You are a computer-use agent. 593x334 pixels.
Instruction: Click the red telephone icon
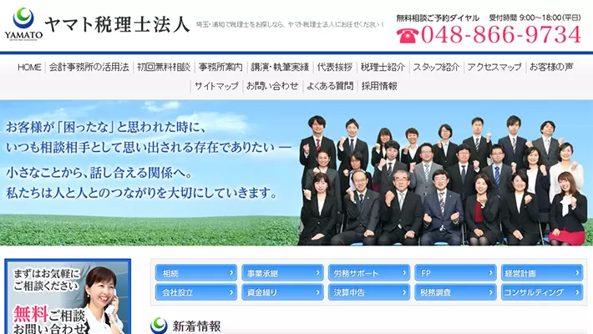tap(407, 35)
